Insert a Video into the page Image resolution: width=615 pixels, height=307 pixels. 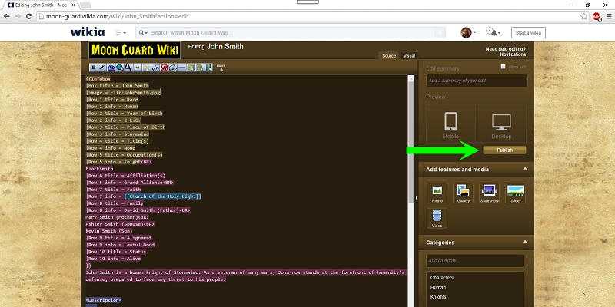(x=437, y=218)
